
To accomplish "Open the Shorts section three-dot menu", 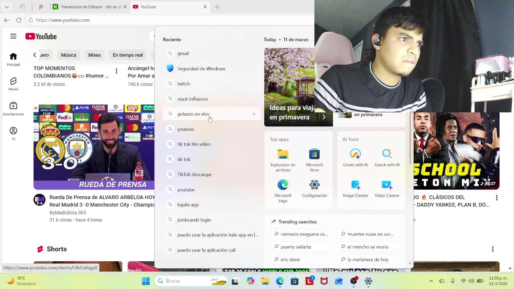I will click(x=493, y=249).
